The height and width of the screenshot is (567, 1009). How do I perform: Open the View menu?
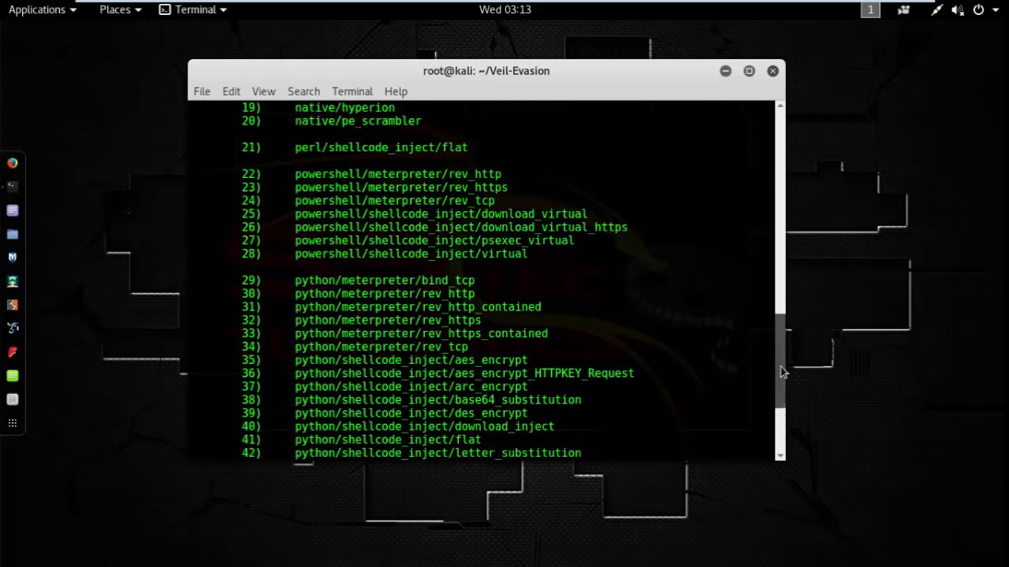pyautogui.click(x=263, y=91)
